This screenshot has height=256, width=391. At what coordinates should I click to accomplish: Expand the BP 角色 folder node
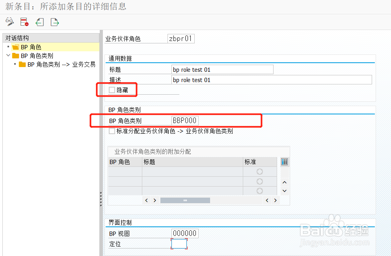(9, 47)
